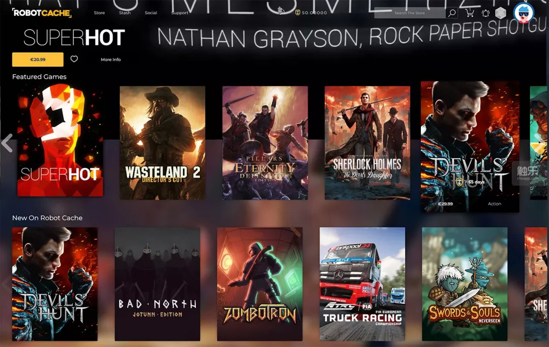Click the Action genre label on Devil's Hunt
The width and height of the screenshot is (549, 347).
(x=495, y=204)
